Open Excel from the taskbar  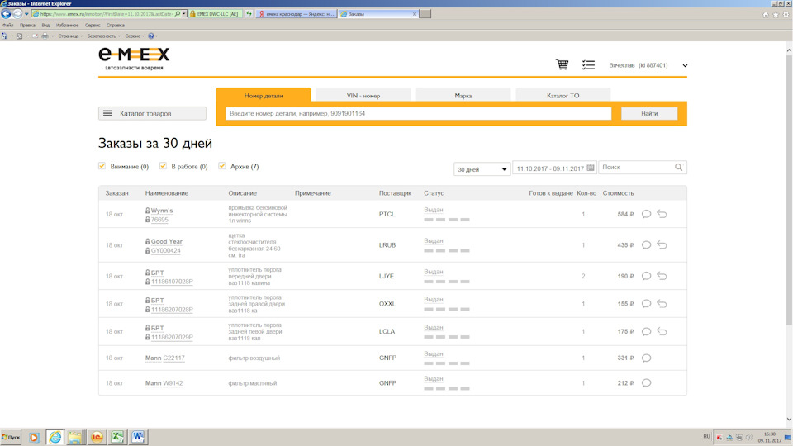click(117, 437)
